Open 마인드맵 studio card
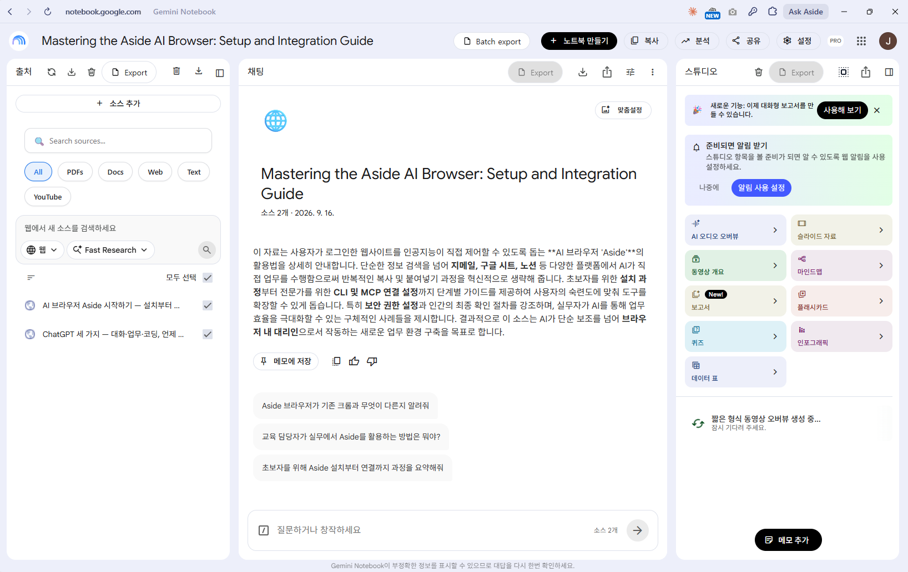Viewport: 908px width, 572px height. [841, 265]
